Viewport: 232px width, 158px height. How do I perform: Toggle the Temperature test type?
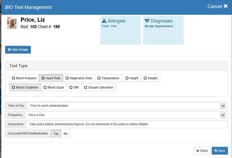(108, 78)
